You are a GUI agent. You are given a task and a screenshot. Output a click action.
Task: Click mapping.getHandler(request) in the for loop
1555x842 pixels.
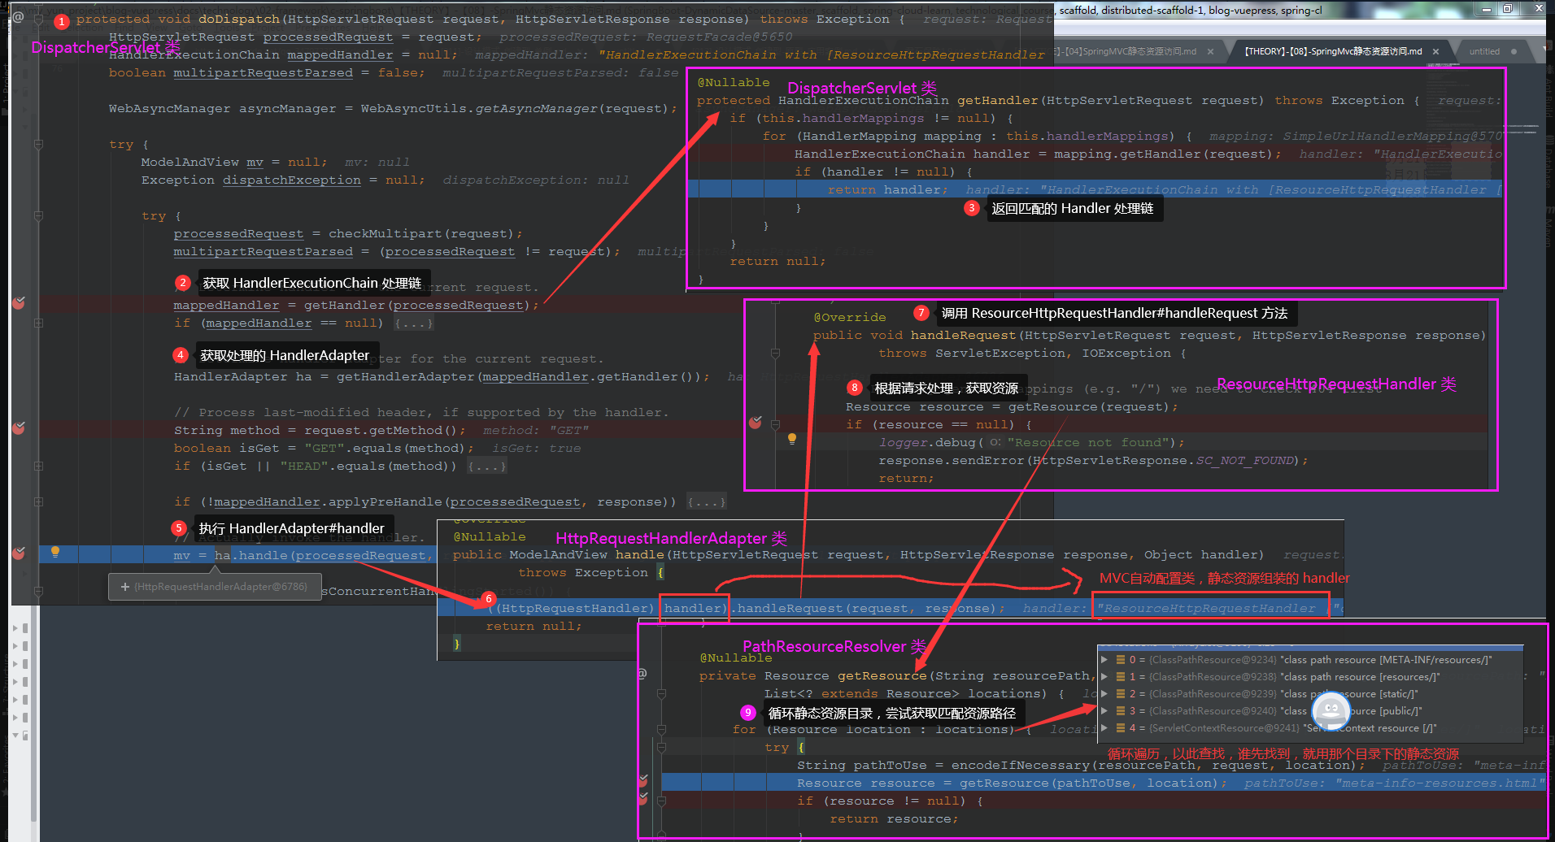(x=1163, y=154)
